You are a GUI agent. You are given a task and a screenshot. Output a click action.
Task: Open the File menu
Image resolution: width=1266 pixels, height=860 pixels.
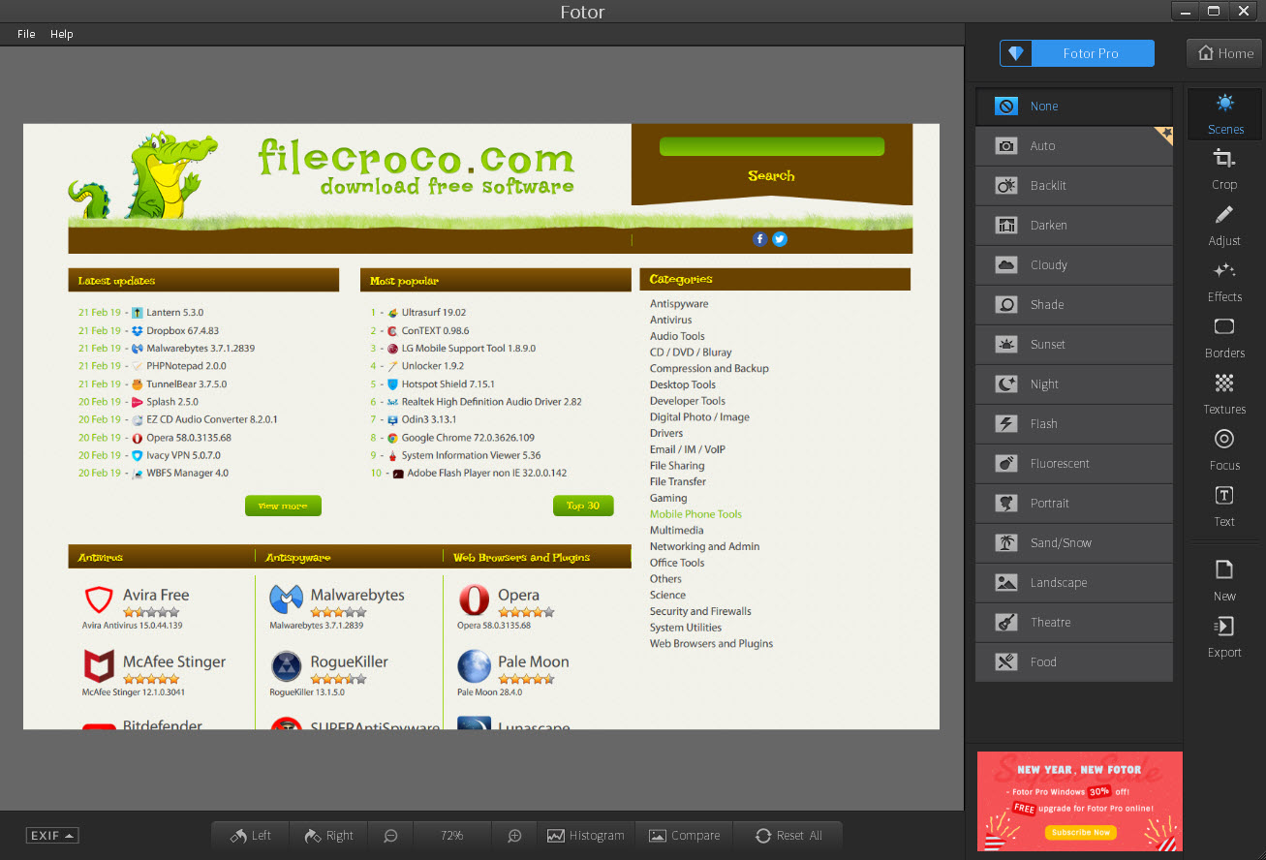(x=26, y=34)
